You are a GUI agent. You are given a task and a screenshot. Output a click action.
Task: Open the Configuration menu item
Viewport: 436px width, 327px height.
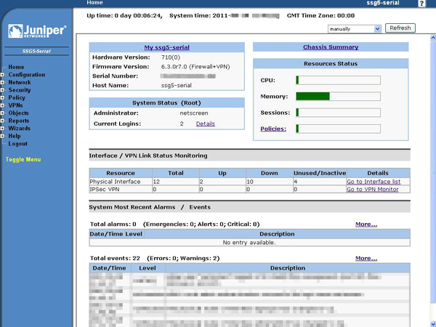[x=27, y=75]
